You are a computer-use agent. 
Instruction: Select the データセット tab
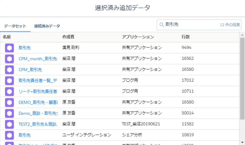click(x=15, y=26)
